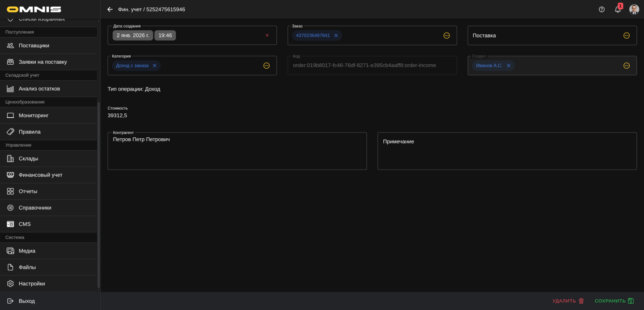The height and width of the screenshot is (310, 644).
Task: Remove the Доход с заказа chip
Action: tap(155, 66)
